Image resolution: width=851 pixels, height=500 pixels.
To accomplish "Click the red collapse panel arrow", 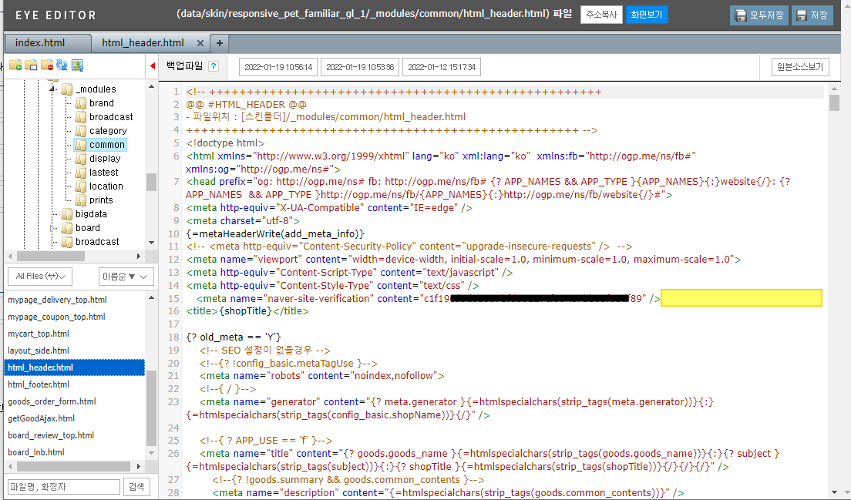I will [152, 66].
